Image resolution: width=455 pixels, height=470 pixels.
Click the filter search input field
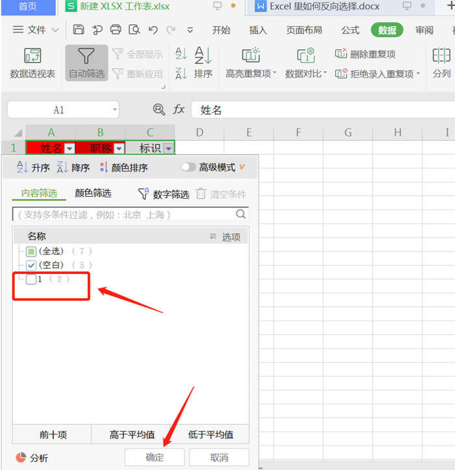click(x=131, y=214)
